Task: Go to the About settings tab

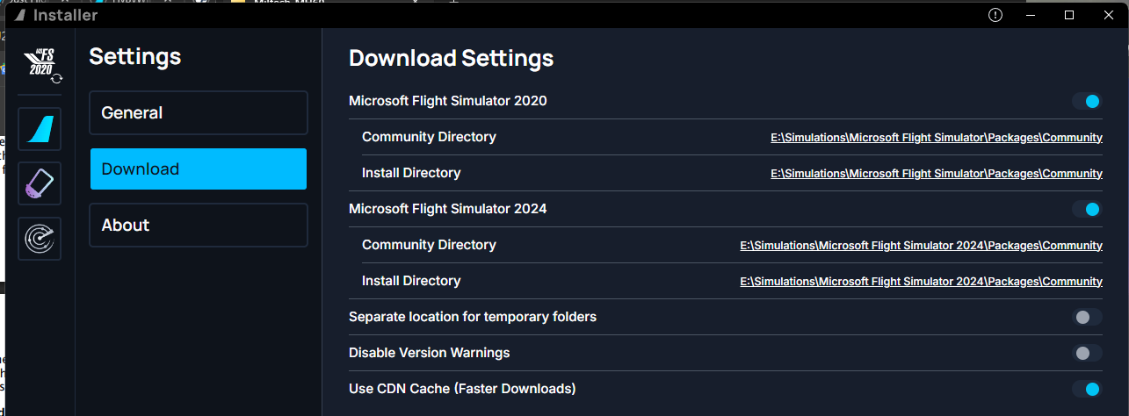Action: [199, 226]
